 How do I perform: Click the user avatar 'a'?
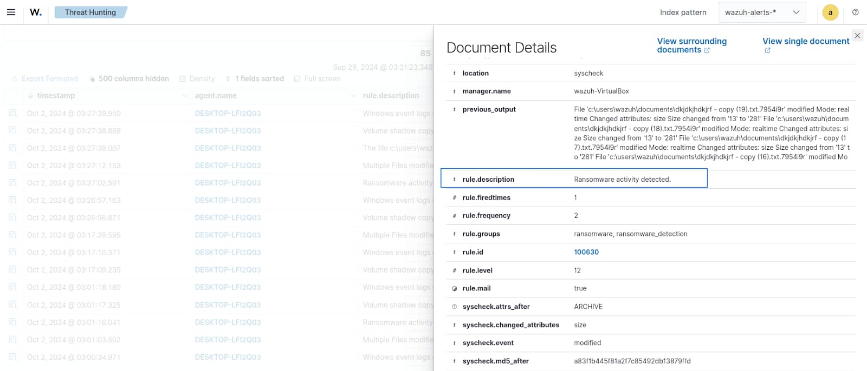(x=830, y=12)
